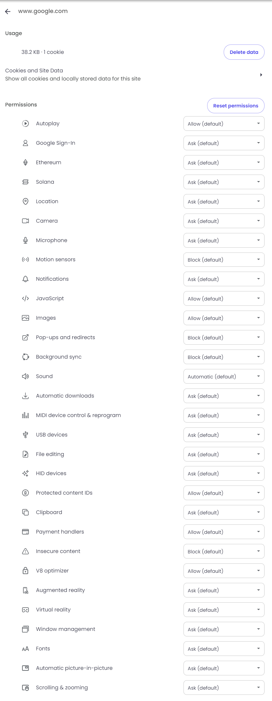
Task: Open the Pop-ups and redirects dropdown
Action: coord(224,338)
